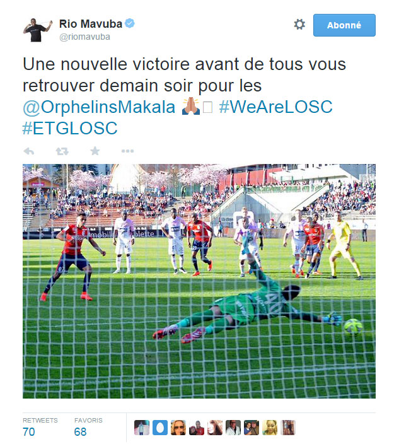The width and height of the screenshot is (399, 444).
Task: Open the gear settings dropdown
Action: pos(299,25)
